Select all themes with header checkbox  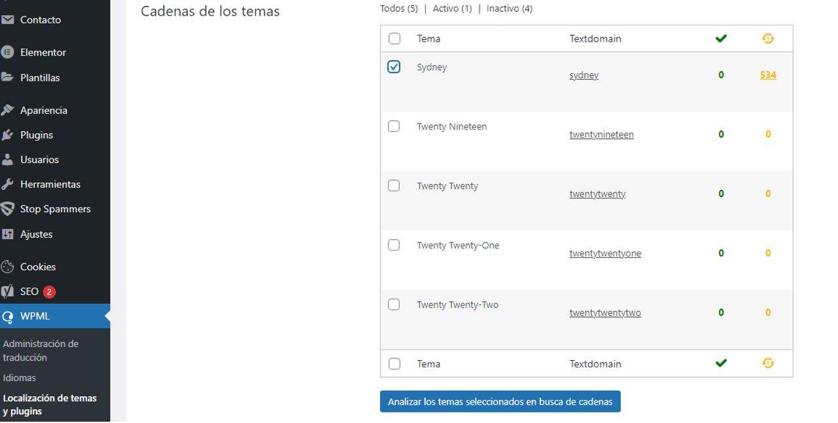394,39
